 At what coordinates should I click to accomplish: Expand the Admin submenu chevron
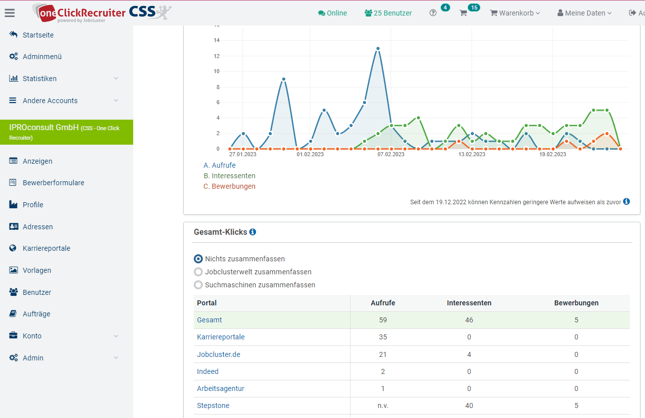[116, 358]
